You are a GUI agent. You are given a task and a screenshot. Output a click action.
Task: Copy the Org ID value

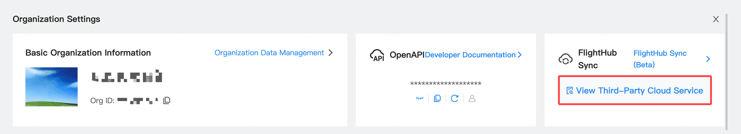167,100
